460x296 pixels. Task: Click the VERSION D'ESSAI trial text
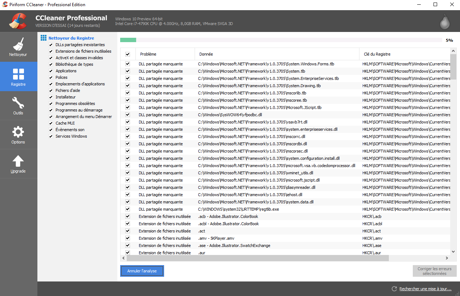(68, 25)
